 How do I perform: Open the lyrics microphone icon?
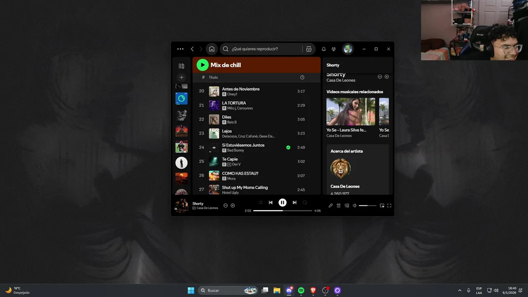(x=330, y=205)
